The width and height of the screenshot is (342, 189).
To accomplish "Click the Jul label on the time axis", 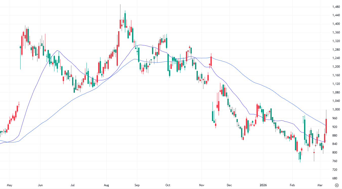I will coord(73,185).
